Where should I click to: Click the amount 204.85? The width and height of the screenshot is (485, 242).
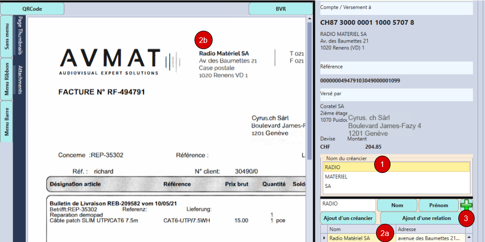[x=373, y=147]
